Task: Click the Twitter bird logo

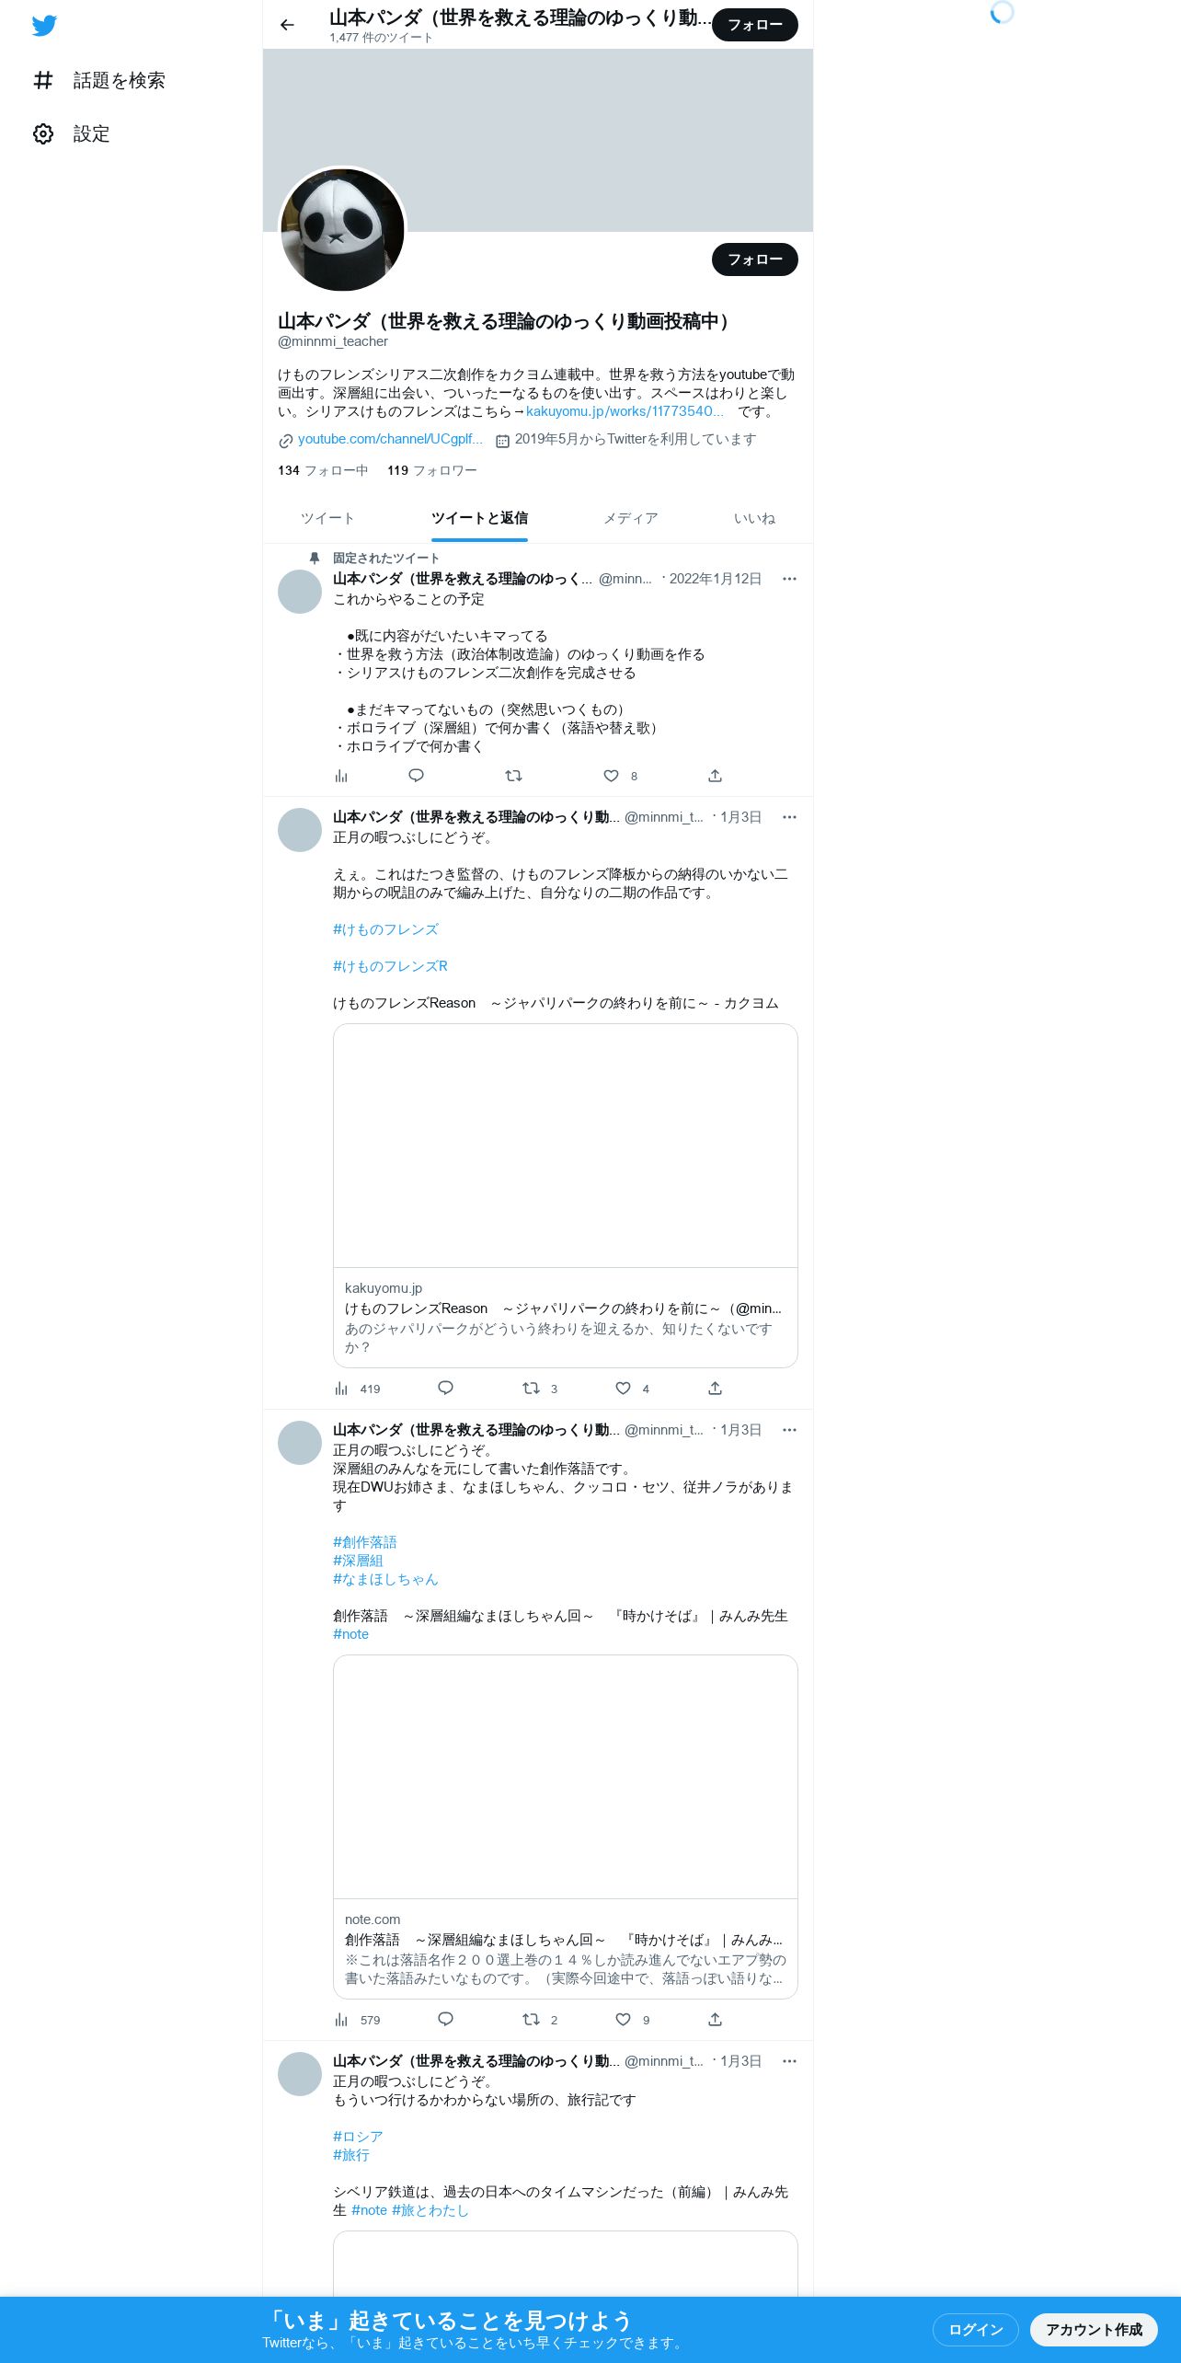Action: click(x=44, y=25)
